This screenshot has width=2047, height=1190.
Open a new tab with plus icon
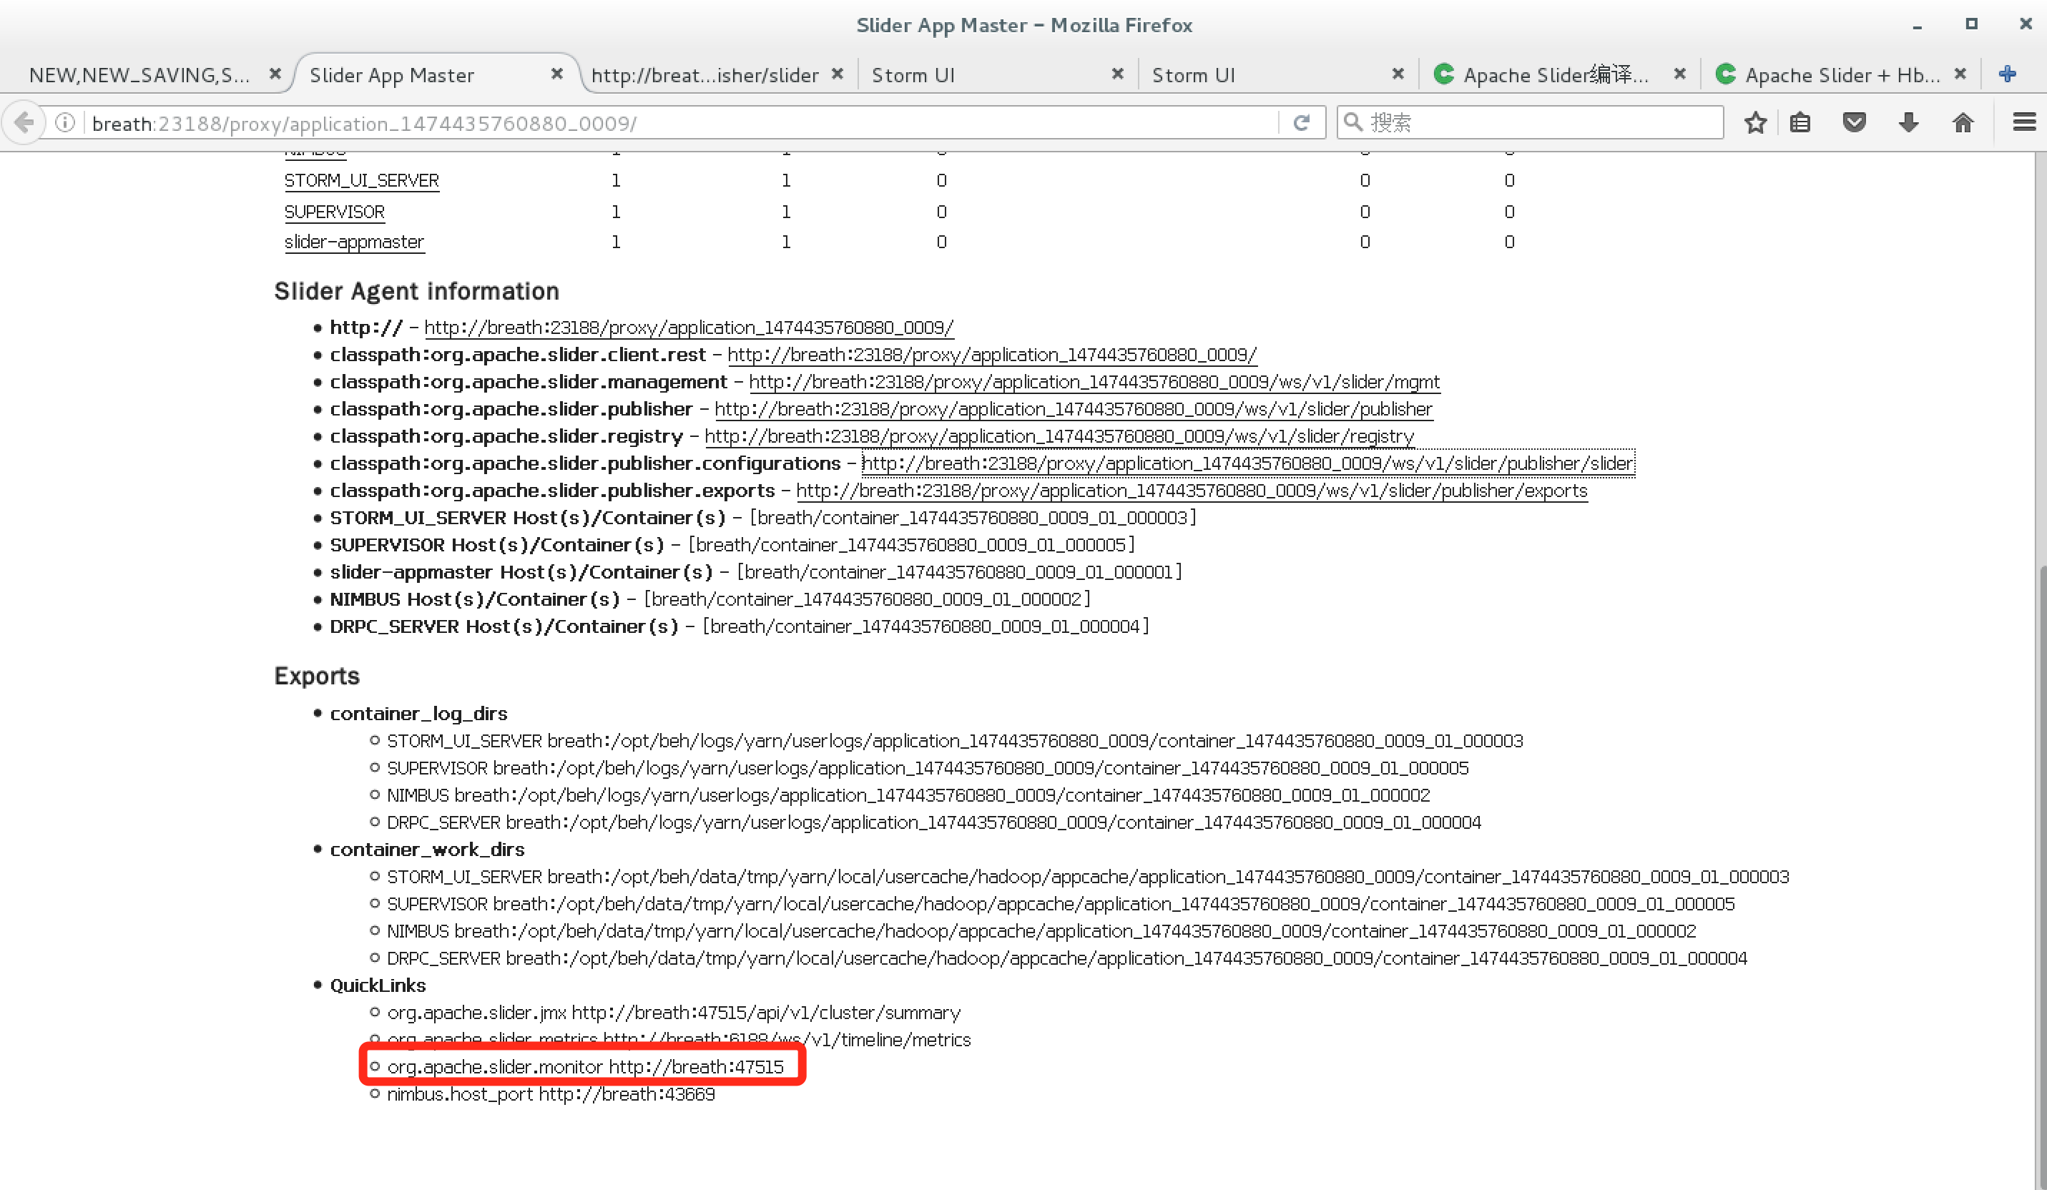(2007, 74)
